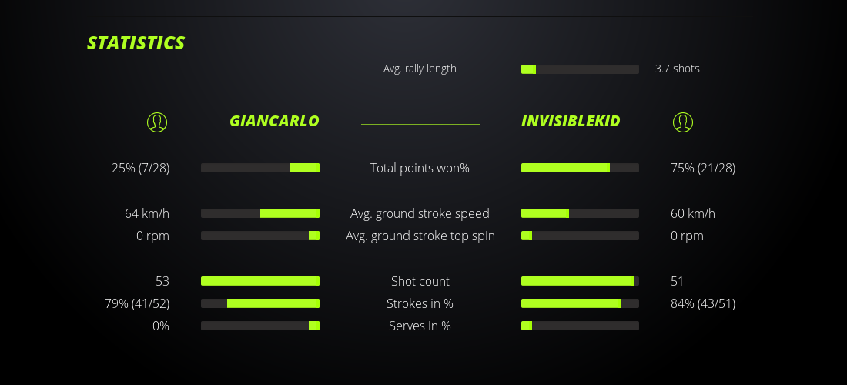Screen dimensions: 847x385
Task: Select the GIANCARLO player name
Action: 274,121
